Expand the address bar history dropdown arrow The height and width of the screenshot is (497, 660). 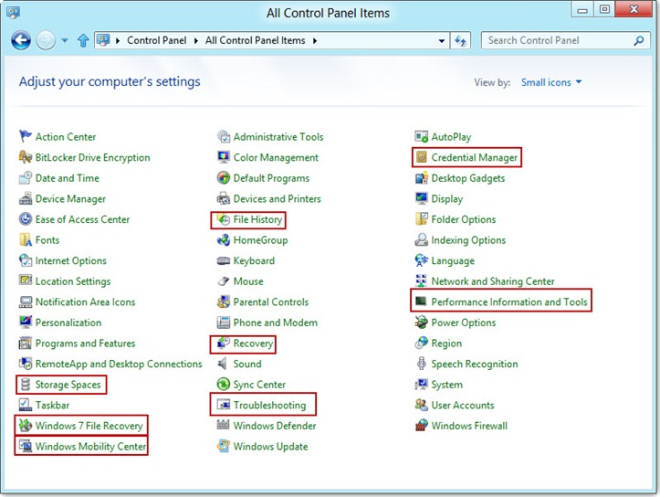click(442, 41)
